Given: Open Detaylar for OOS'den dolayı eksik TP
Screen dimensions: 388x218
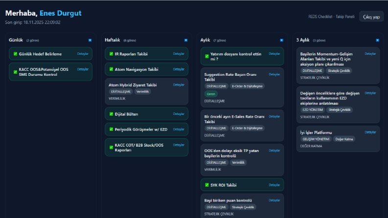Looking at the screenshot, I should point(274,151).
